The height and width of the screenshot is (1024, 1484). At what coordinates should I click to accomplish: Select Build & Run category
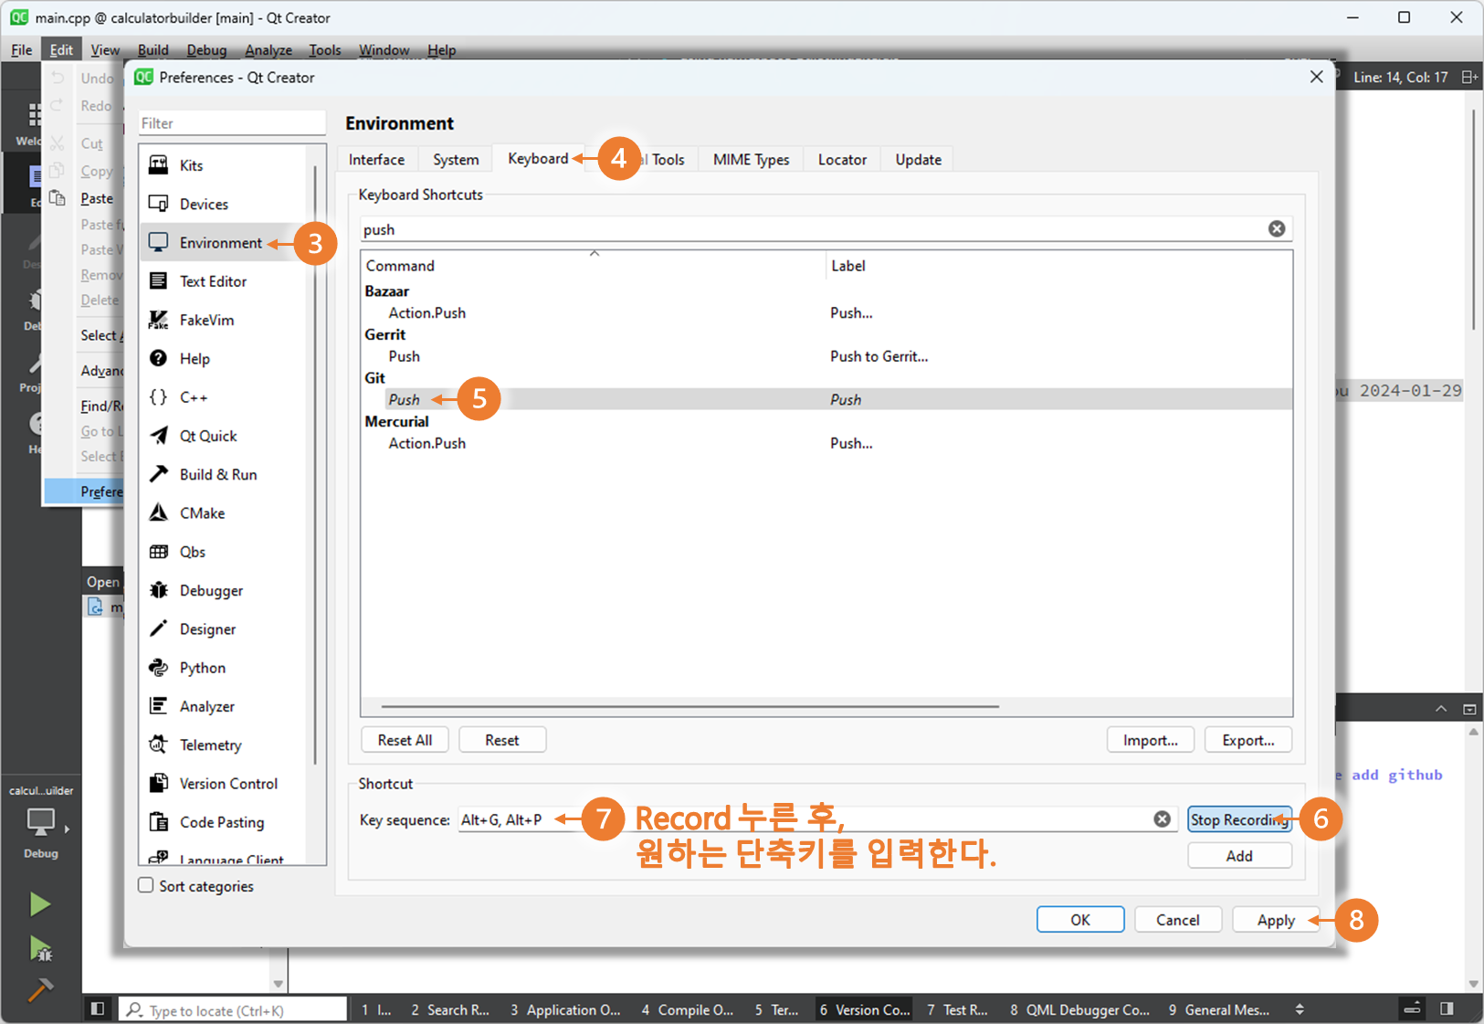tap(226, 475)
